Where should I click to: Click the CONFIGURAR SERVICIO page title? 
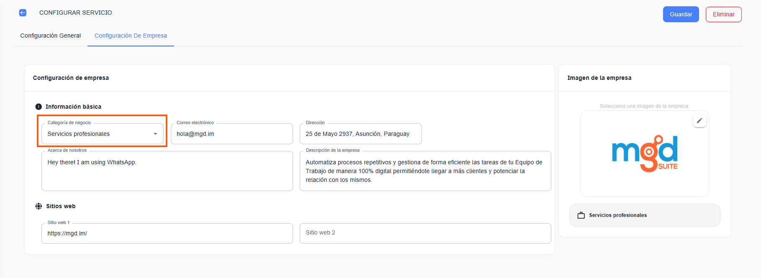[76, 13]
